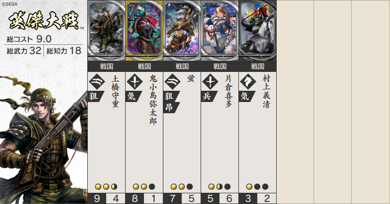The width and height of the screenshot is (390, 204).
Task: Select the 気 skill badge under 村上義清
Action: point(247,96)
